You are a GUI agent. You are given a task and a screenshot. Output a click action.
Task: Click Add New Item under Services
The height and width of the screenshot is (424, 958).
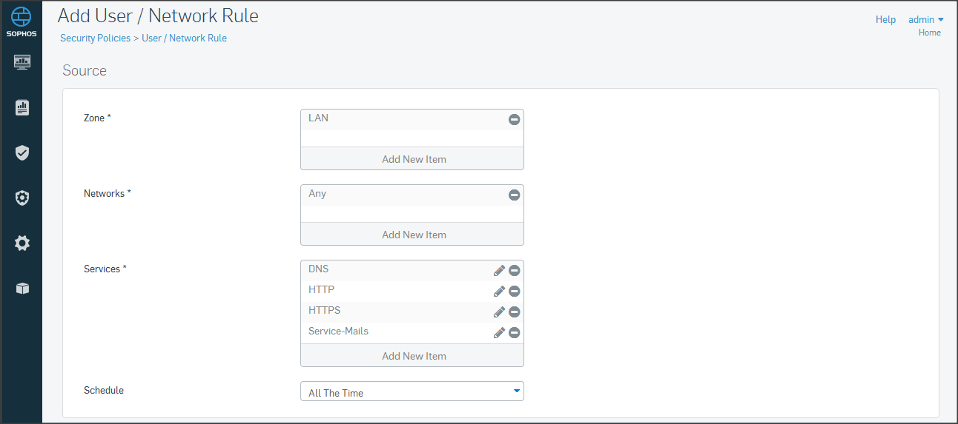click(413, 356)
